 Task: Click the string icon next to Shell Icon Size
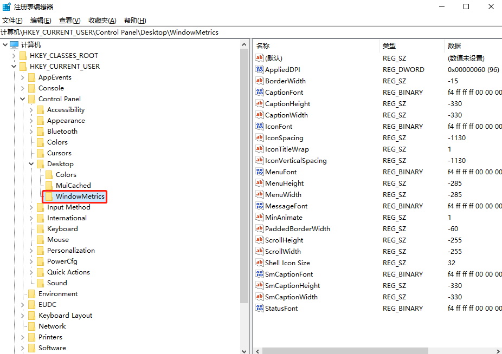click(x=259, y=263)
